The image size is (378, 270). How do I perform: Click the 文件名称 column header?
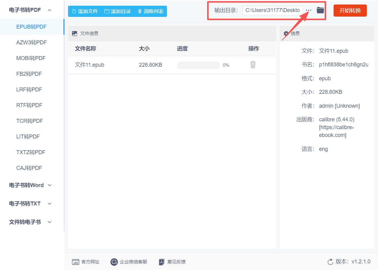[86, 49]
